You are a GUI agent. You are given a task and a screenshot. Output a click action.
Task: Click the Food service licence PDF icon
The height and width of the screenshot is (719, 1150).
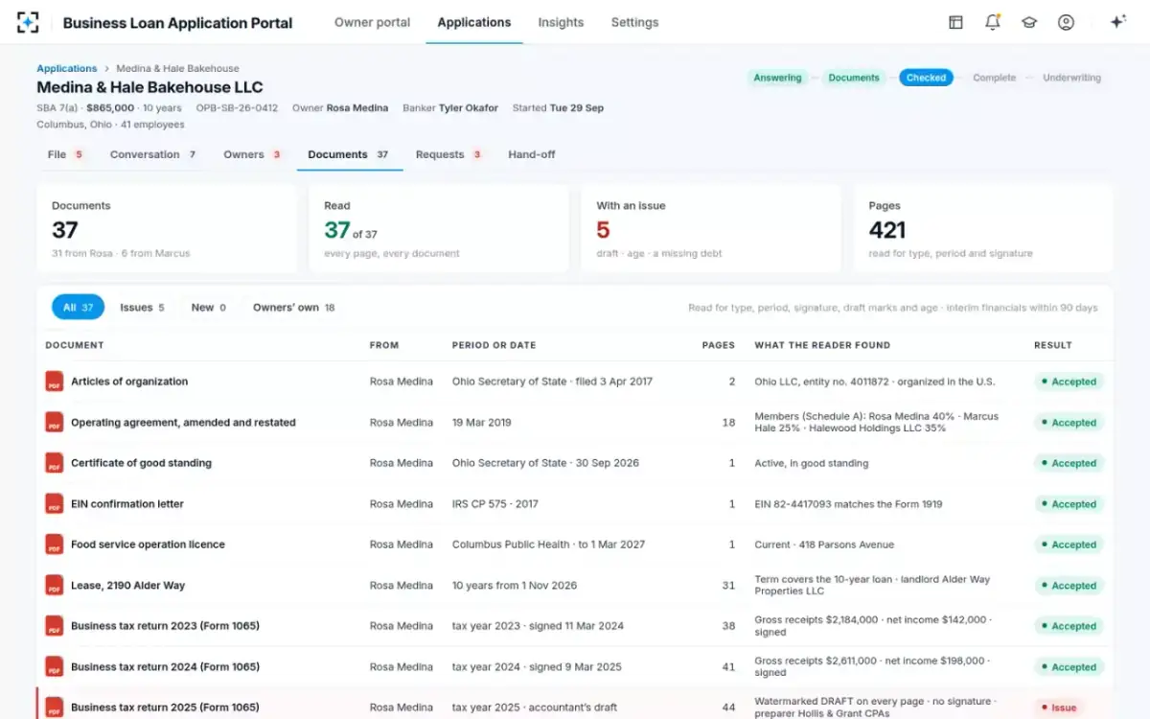(55, 545)
